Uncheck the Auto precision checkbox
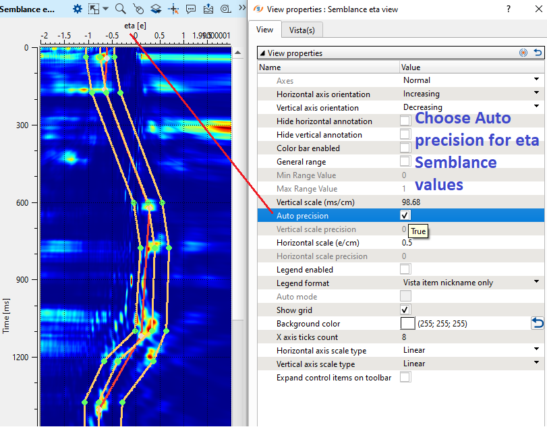Screen dimensions: 547x427 tap(405, 215)
